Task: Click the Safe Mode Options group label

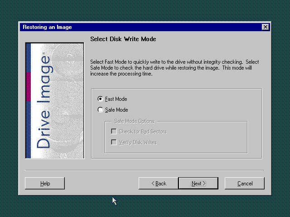Action: [x=131, y=121]
